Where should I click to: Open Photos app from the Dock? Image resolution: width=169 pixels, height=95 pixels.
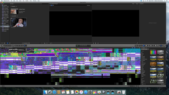click(77, 92)
